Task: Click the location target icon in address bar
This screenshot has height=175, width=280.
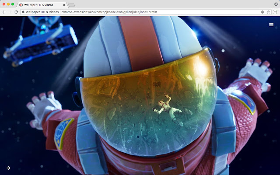Action: click(262, 12)
